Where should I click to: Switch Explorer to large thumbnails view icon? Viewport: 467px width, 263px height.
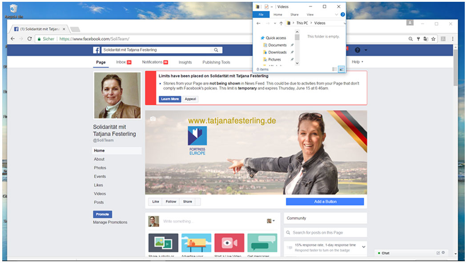click(341, 69)
